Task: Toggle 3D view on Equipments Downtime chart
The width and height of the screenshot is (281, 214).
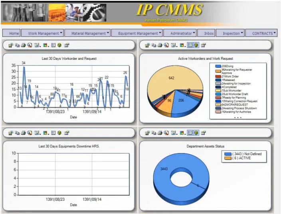Action: click(x=59, y=133)
